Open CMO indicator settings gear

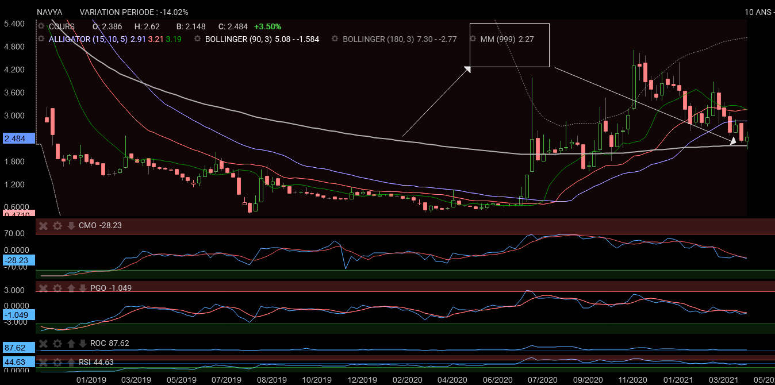57,226
